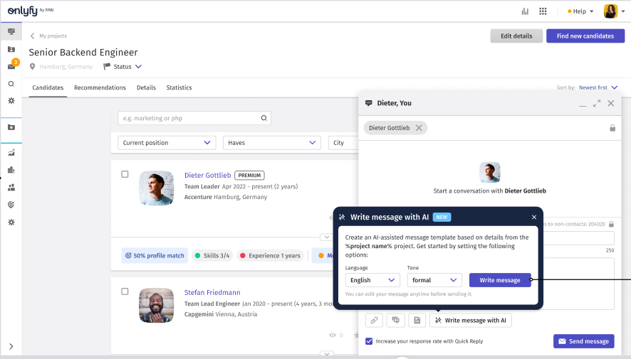The width and height of the screenshot is (631, 359).
Task: Click the keyword search input field
Action: [189, 118]
